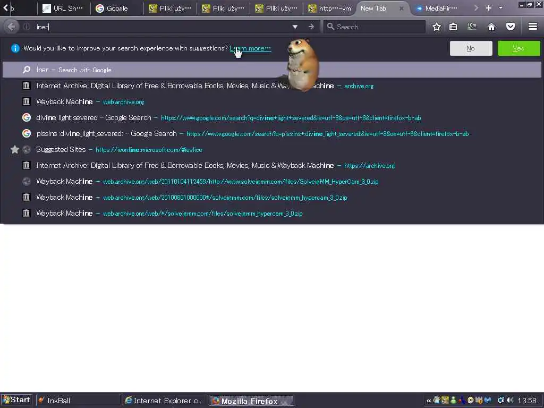544x408 pixels.
Task: Accept suggestions with the Yes button
Action: tap(518, 48)
